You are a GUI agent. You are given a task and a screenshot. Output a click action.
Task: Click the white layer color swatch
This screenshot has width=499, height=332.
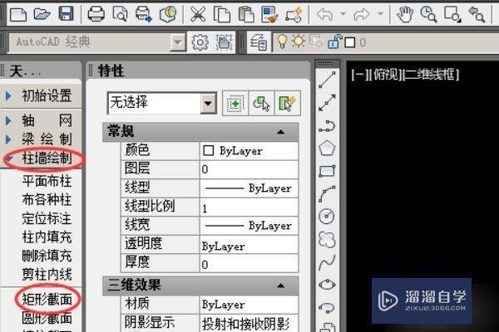(x=350, y=42)
